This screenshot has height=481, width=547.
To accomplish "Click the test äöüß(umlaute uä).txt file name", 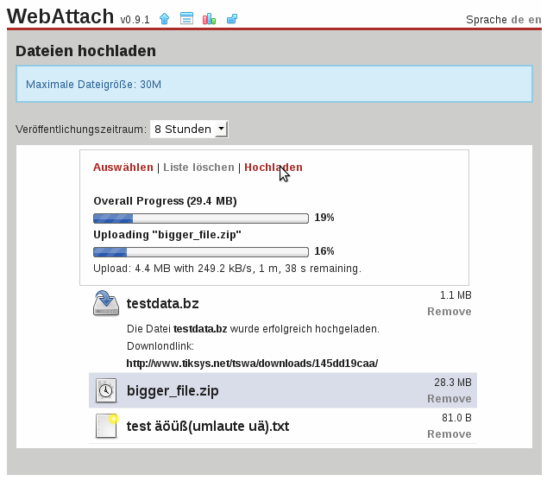I will tap(208, 427).
